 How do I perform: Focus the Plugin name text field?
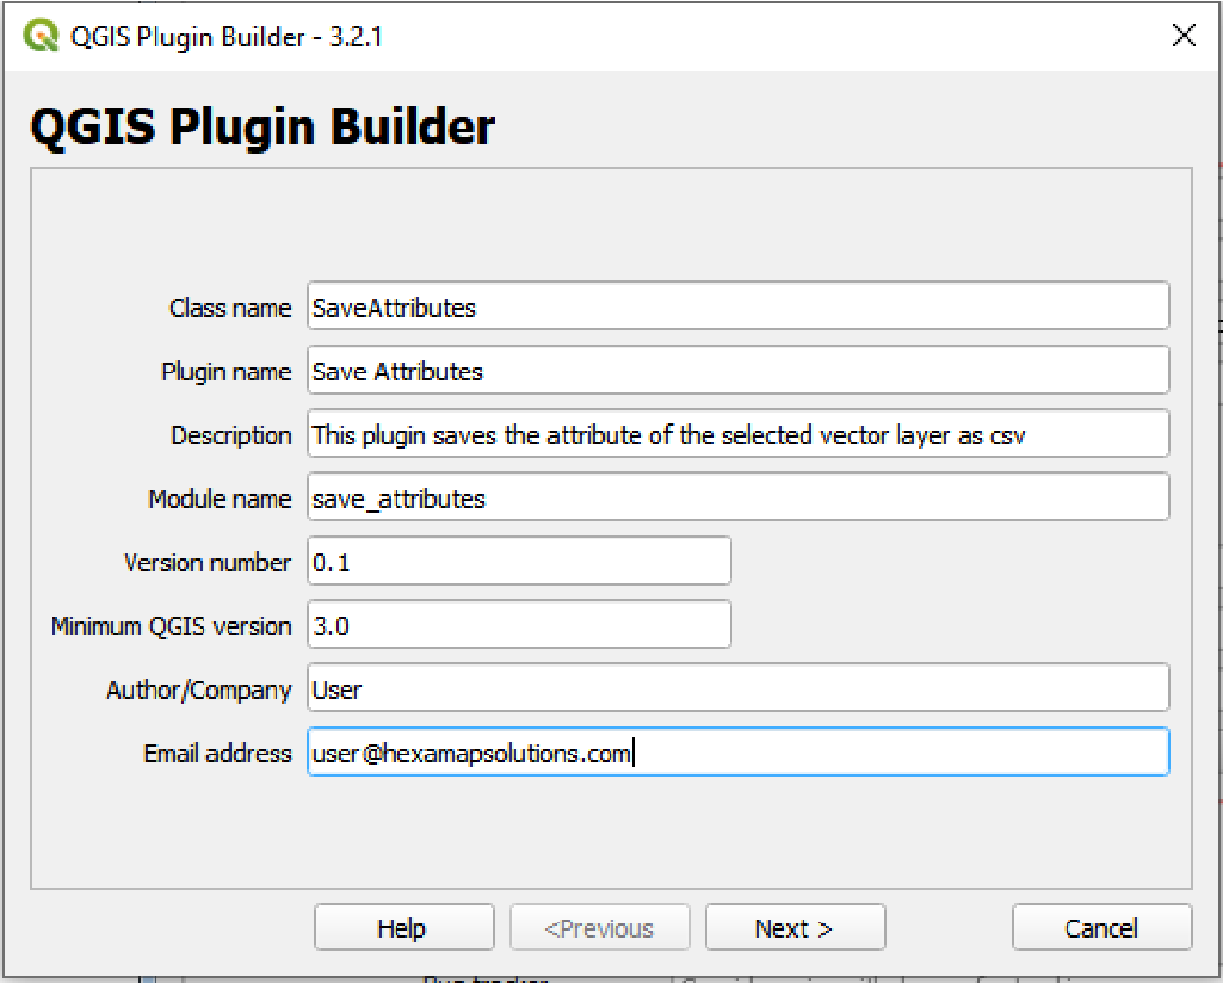coord(738,370)
